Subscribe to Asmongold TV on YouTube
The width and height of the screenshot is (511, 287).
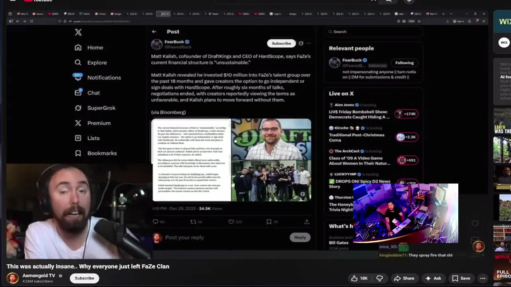point(84,278)
